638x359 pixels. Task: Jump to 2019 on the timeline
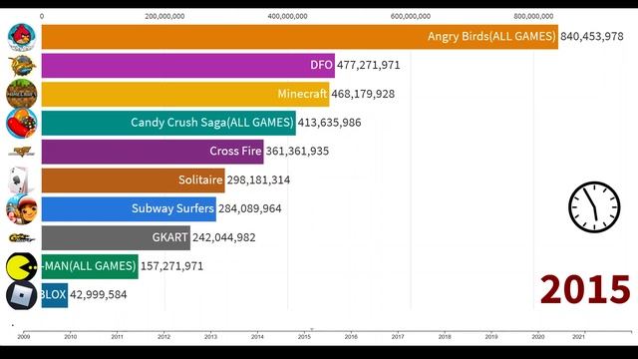tap(491, 337)
